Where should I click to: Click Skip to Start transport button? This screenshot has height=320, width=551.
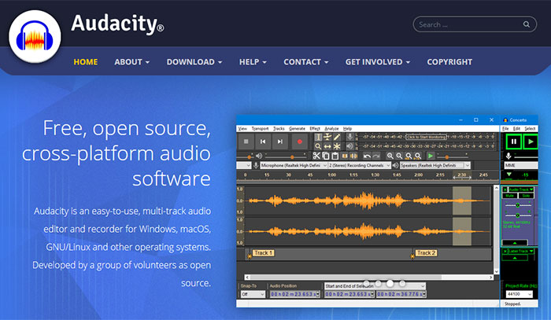click(263, 142)
